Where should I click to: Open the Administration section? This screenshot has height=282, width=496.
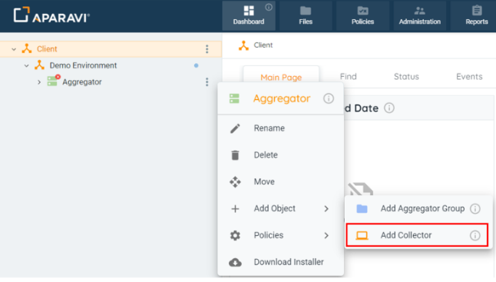click(x=419, y=15)
